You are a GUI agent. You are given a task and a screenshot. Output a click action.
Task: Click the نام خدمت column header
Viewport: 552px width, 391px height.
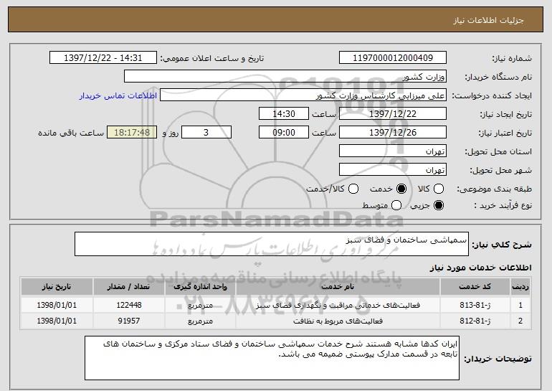(x=338, y=287)
